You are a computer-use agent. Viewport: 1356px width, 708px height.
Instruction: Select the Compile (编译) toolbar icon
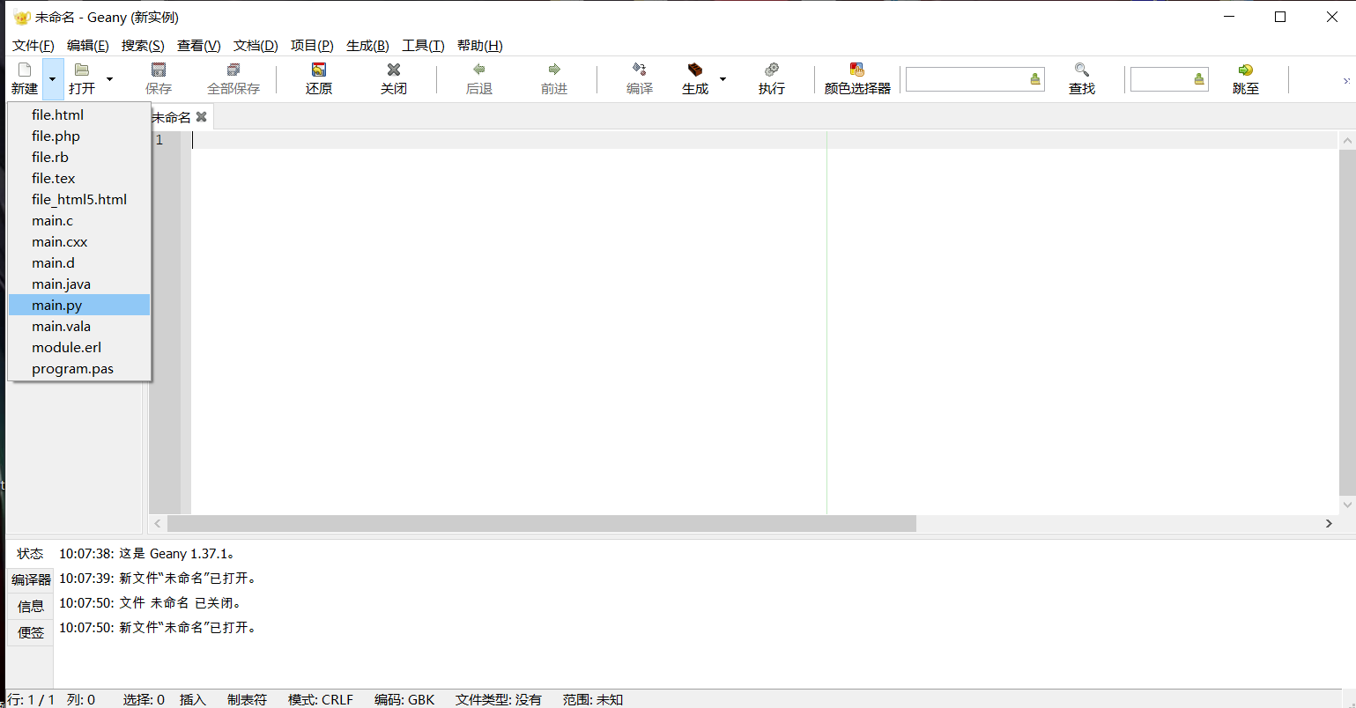[x=639, y=77]
